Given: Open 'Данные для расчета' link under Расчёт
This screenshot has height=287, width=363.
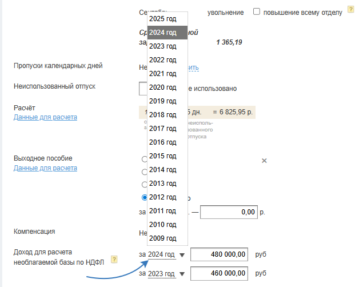Looking at the screenshot, I should pyautogui.click(x=45, y=117).
